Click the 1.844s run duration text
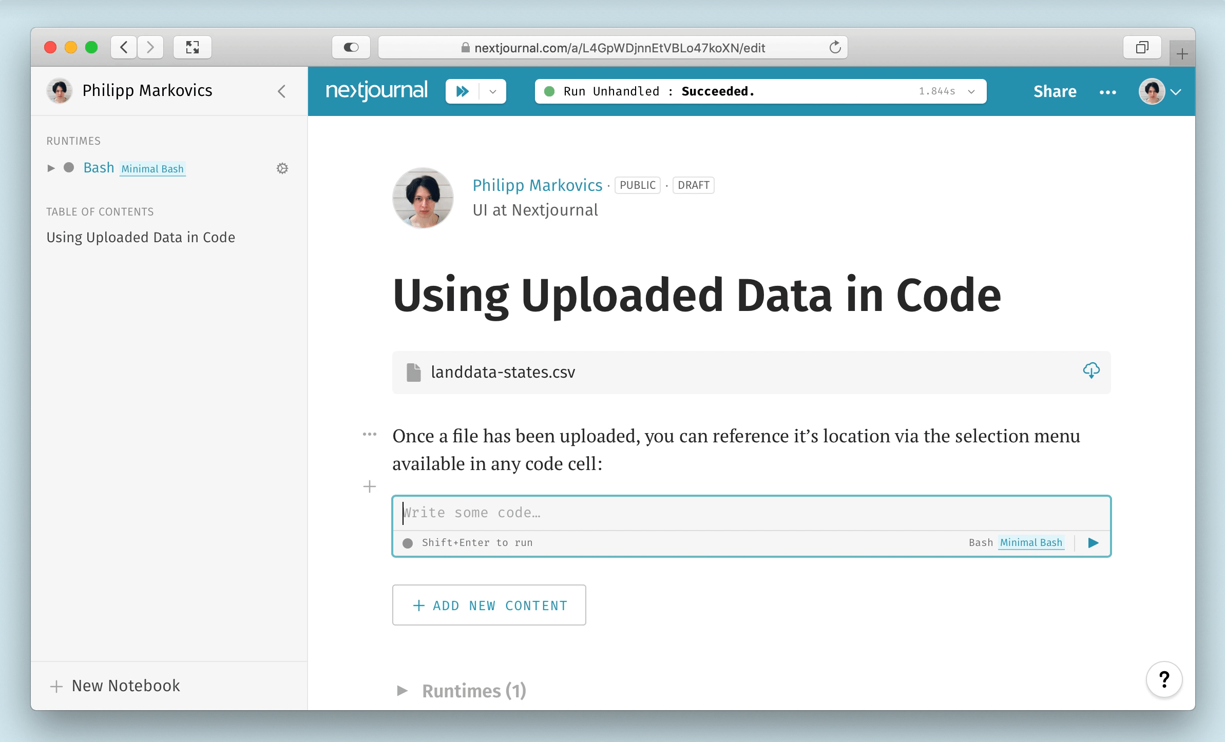The height and width of the screenshot is (742, 1225). [937, 91]
